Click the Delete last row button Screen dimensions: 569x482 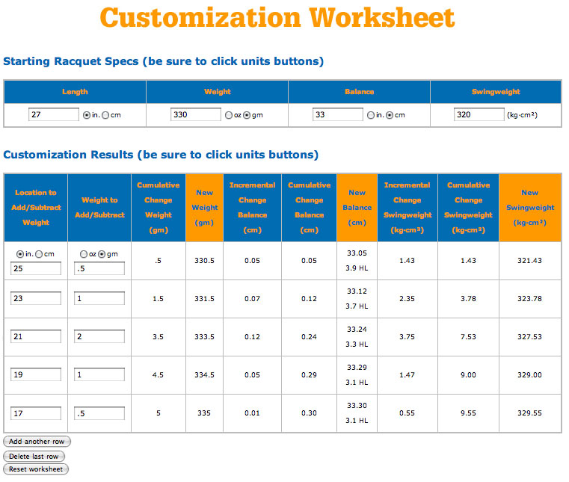(x=34, y=457)
